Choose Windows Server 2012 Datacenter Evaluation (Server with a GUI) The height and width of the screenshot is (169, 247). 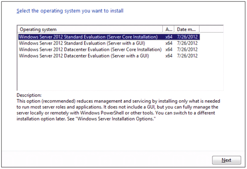[x=109, y=56]
